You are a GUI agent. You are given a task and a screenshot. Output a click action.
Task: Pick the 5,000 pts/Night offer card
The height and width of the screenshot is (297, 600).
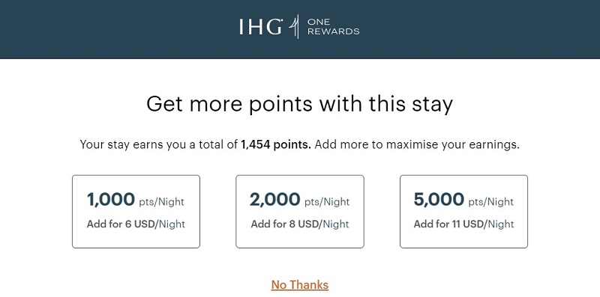coord(463,212)
